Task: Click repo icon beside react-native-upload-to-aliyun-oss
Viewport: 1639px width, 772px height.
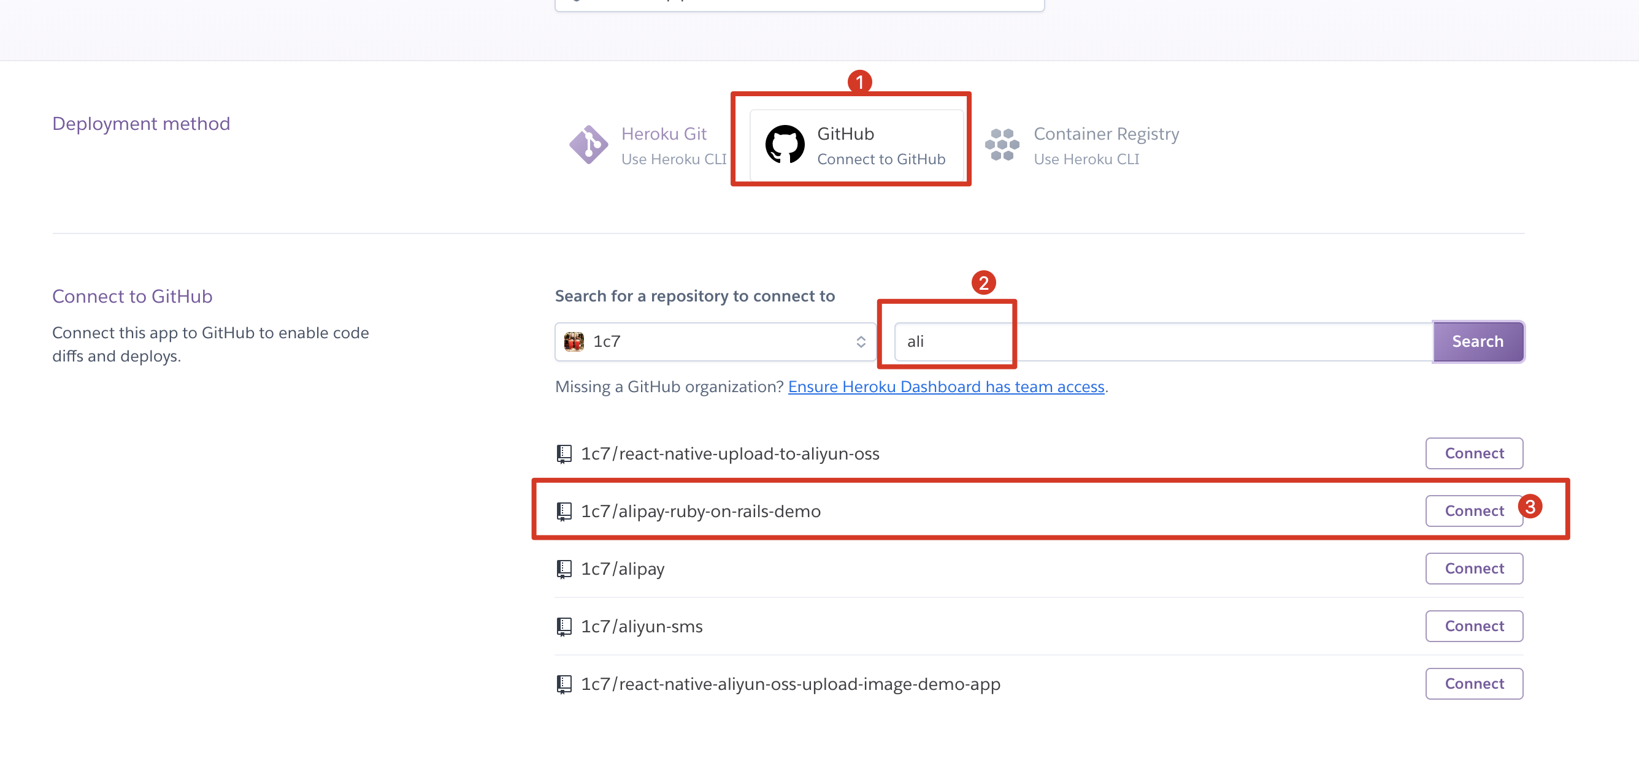Action: 564,453
